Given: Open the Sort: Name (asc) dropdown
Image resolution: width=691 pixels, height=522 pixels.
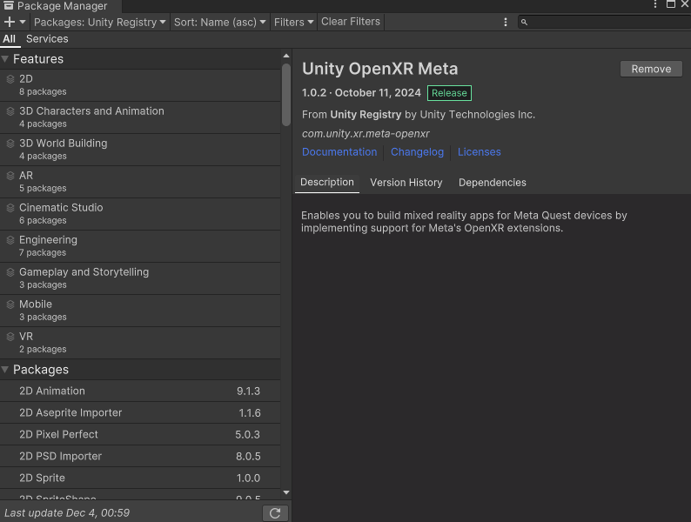Looking at the screenshot, I should coord(220,22).
